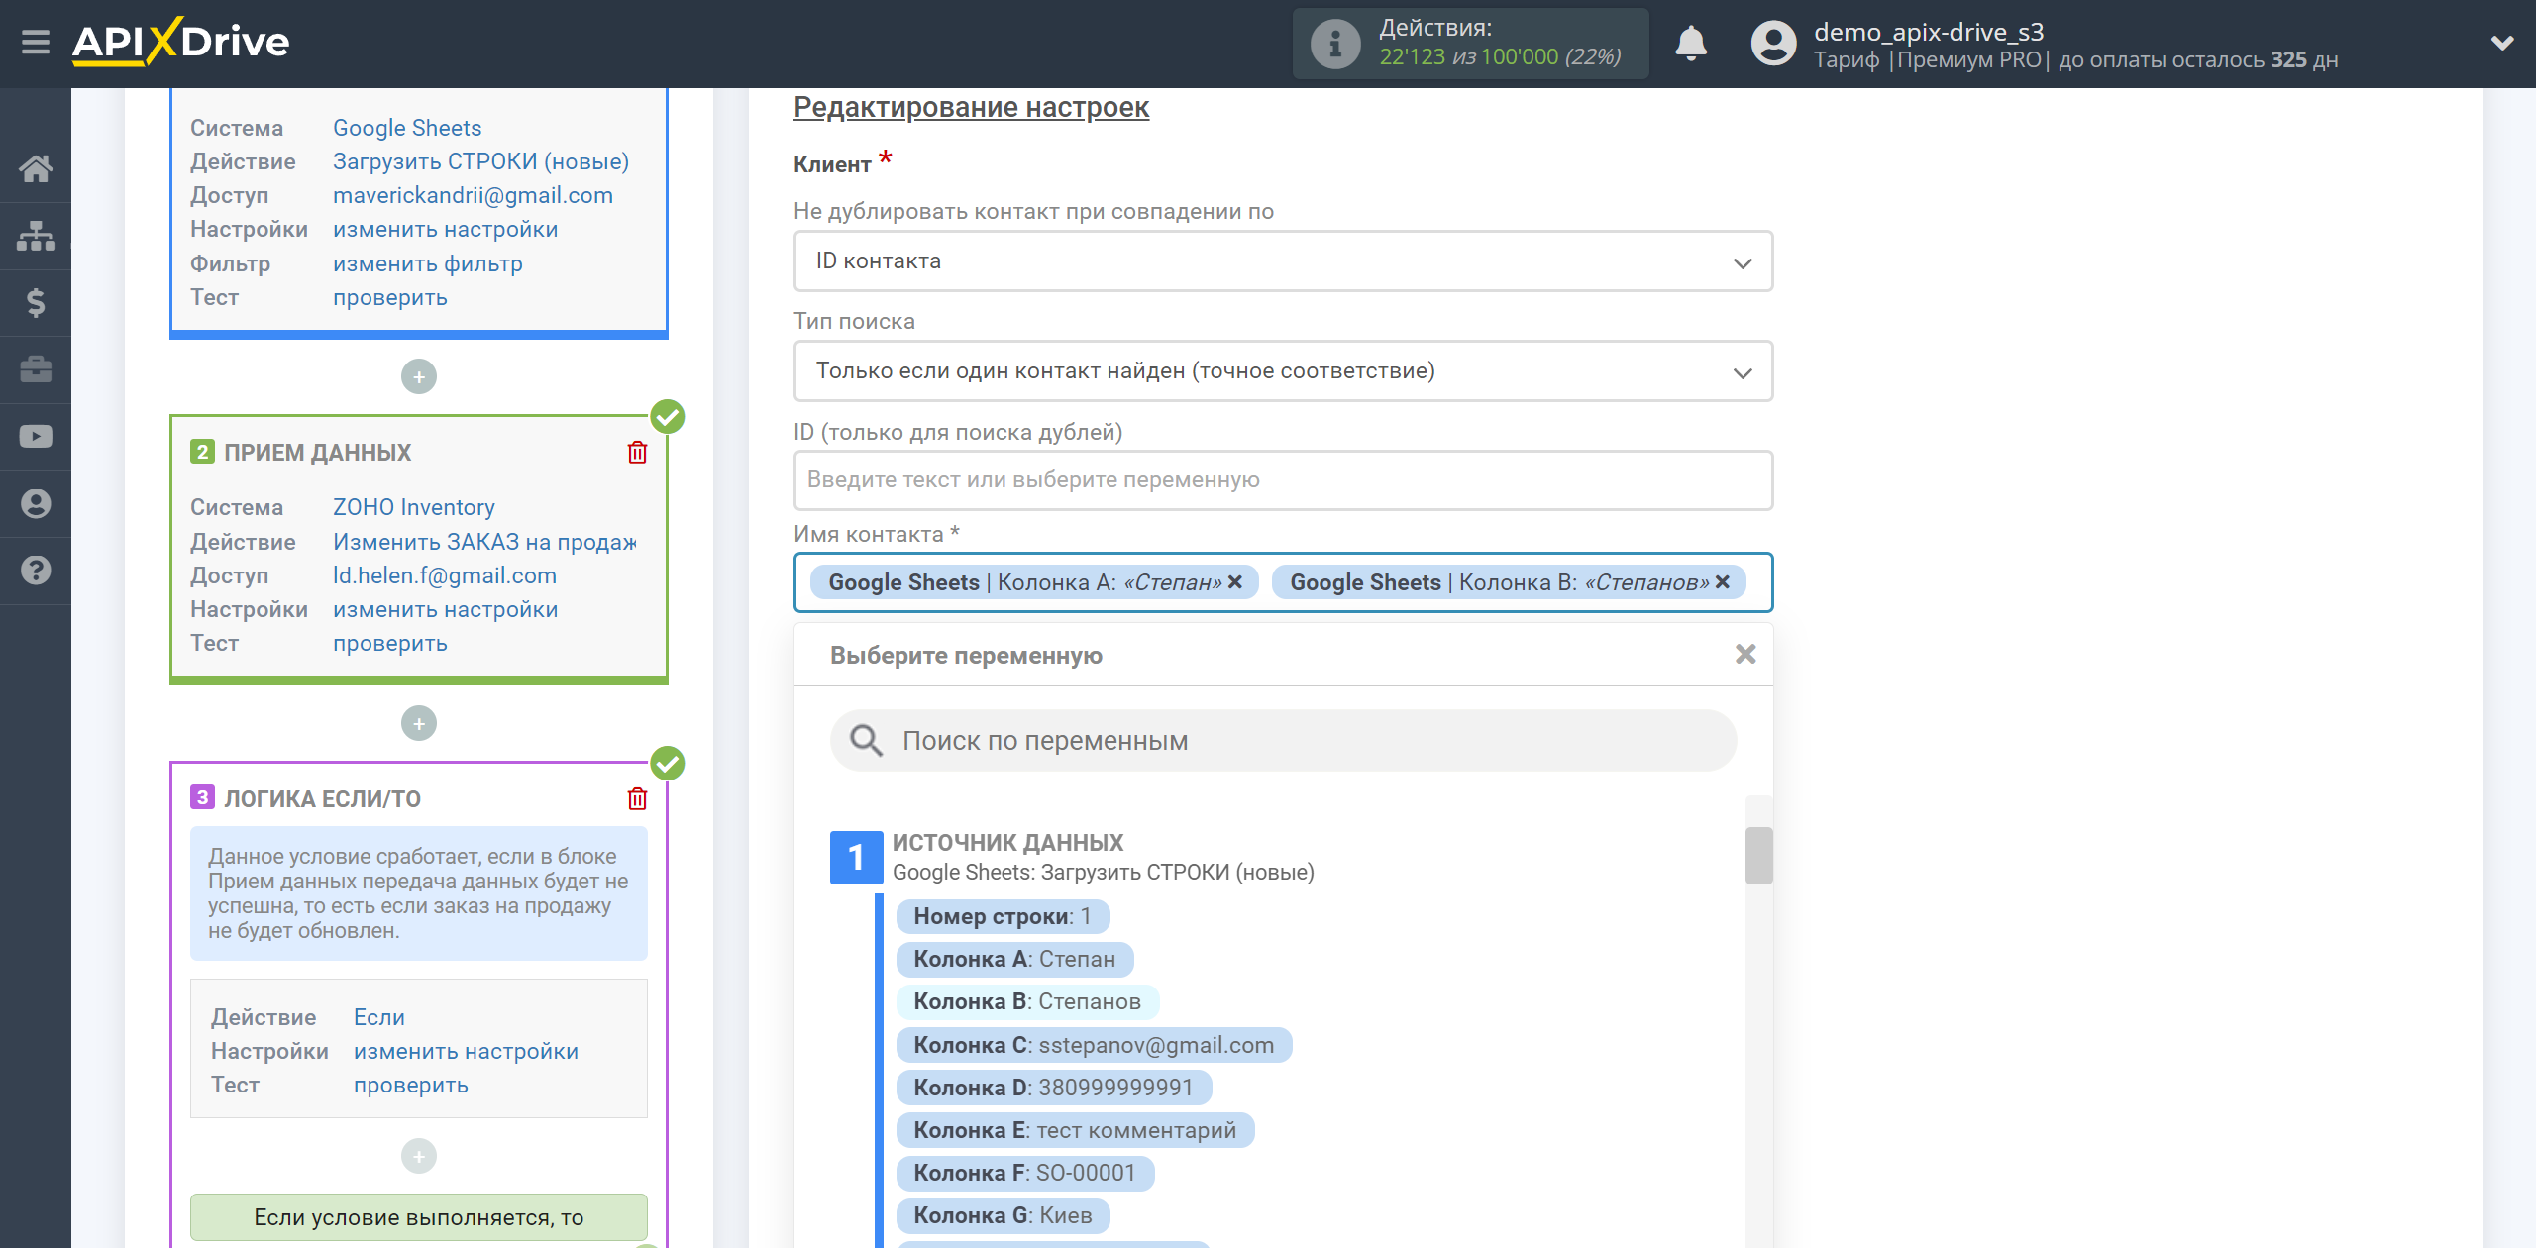Open the notifications bell
Screen dimensions: 2536x1248
coord(1690,44)
